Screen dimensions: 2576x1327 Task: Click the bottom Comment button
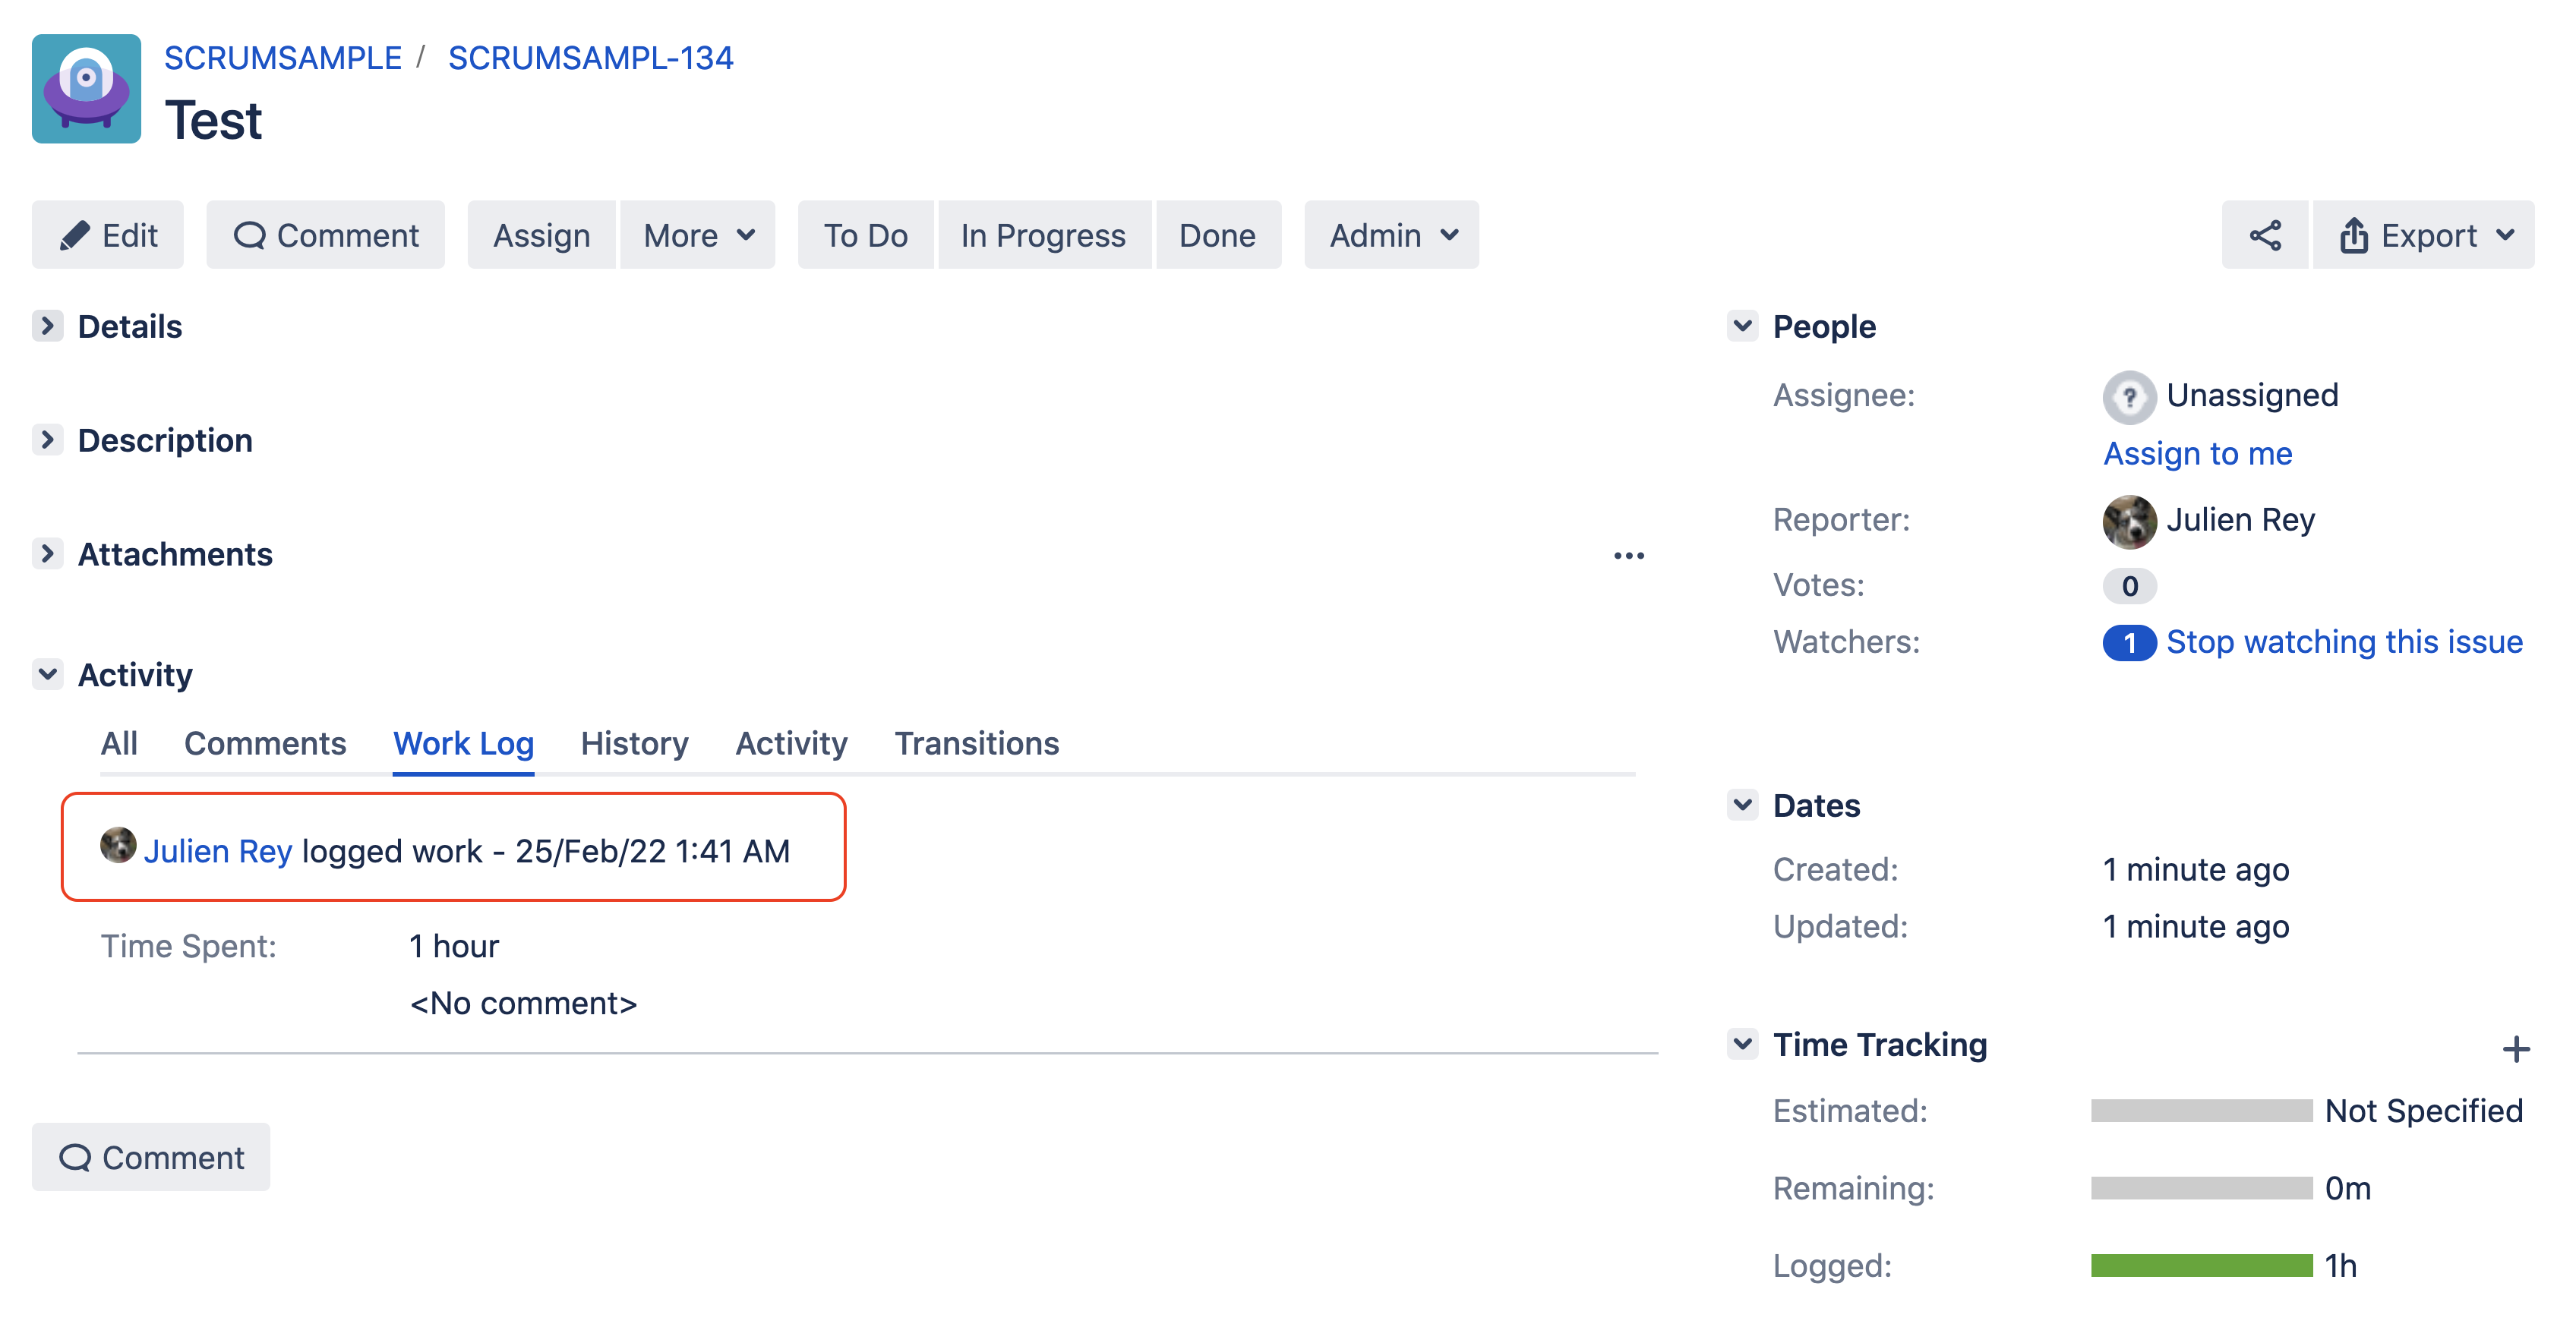pos(151,1157)
